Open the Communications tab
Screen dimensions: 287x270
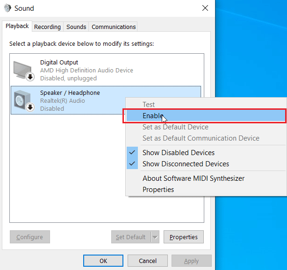114,27
